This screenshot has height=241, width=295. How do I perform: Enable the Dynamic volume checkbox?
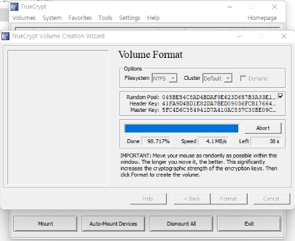coord(243,79)
